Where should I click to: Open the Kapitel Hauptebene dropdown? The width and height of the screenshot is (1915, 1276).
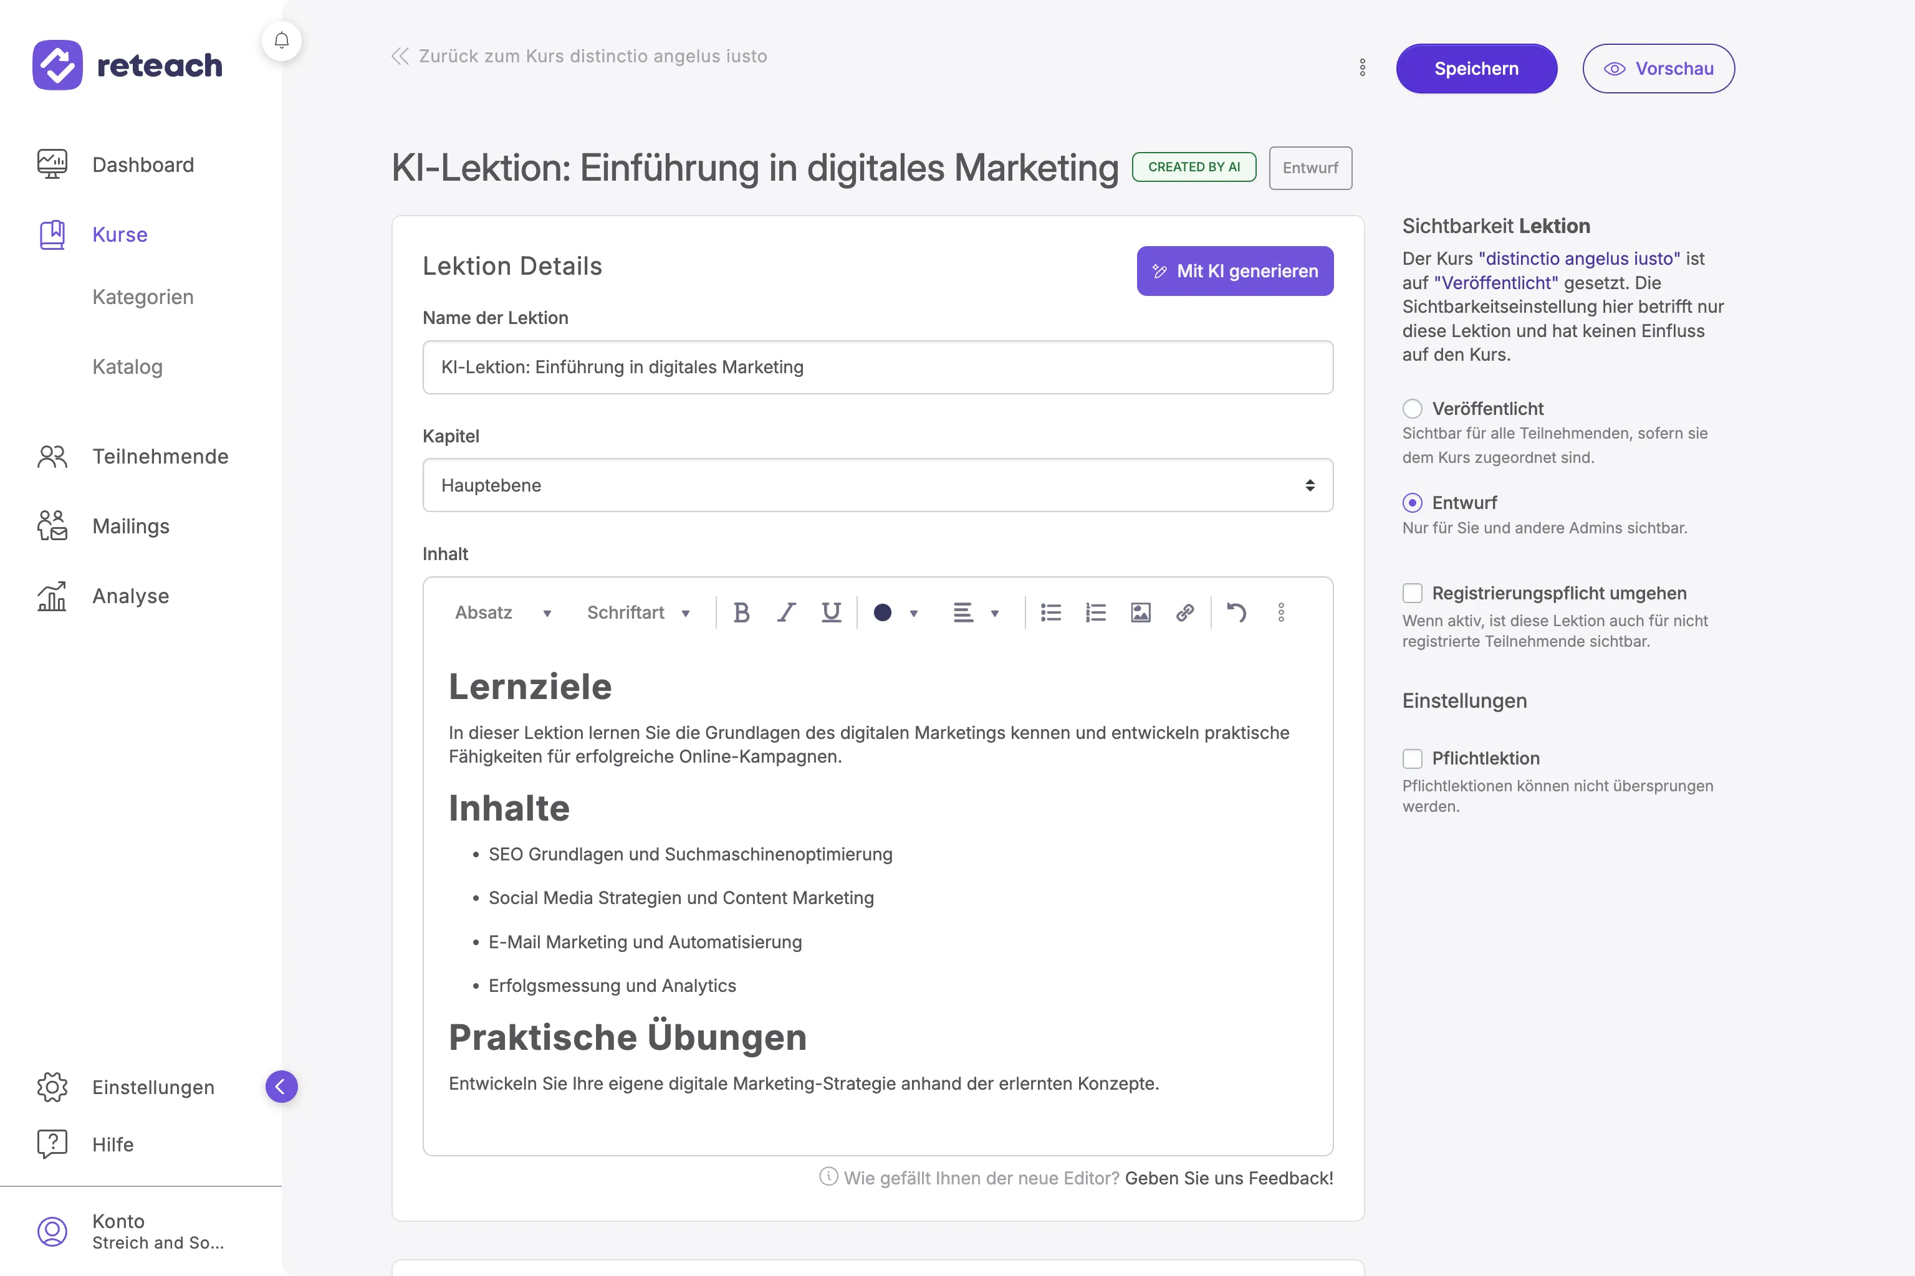[877, 485]
